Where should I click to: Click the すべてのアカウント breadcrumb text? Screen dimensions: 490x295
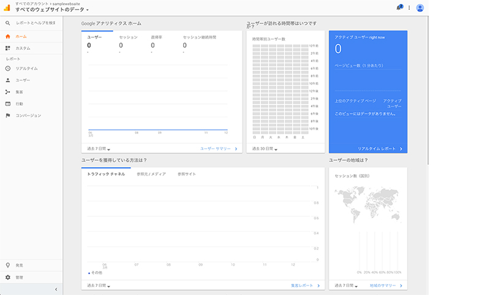click(x=32, y=4)
